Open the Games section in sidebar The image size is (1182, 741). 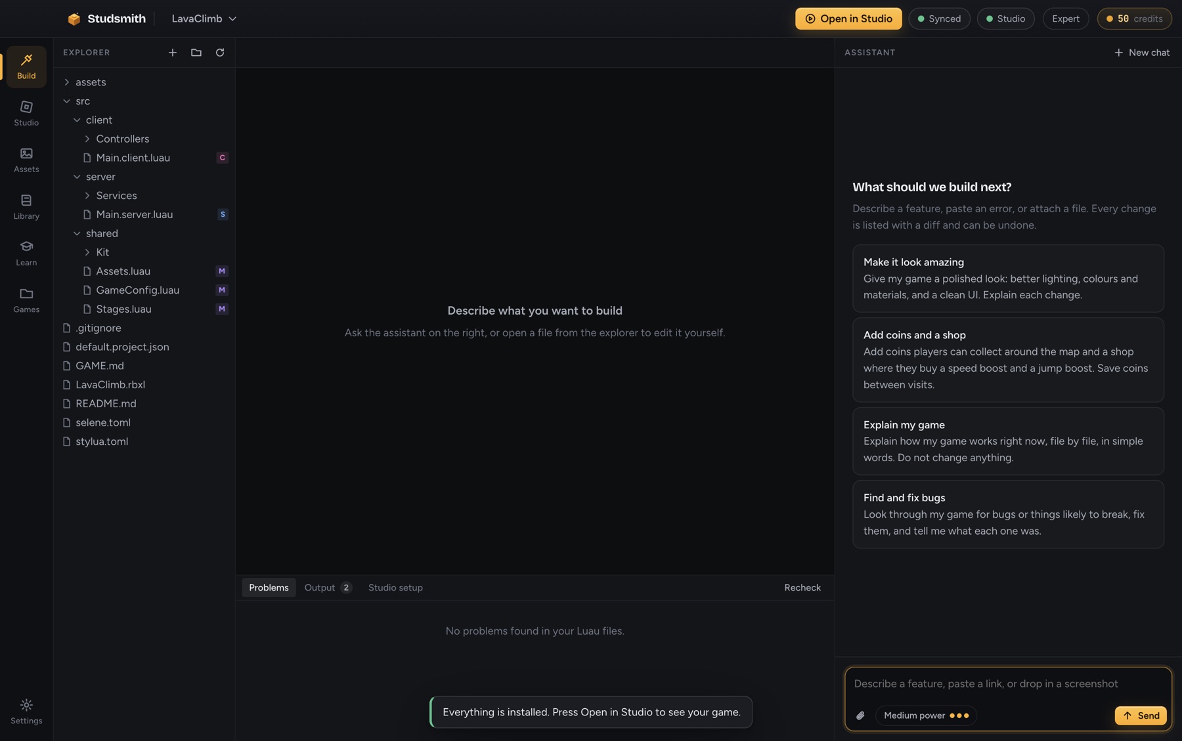tap(26, 300)
